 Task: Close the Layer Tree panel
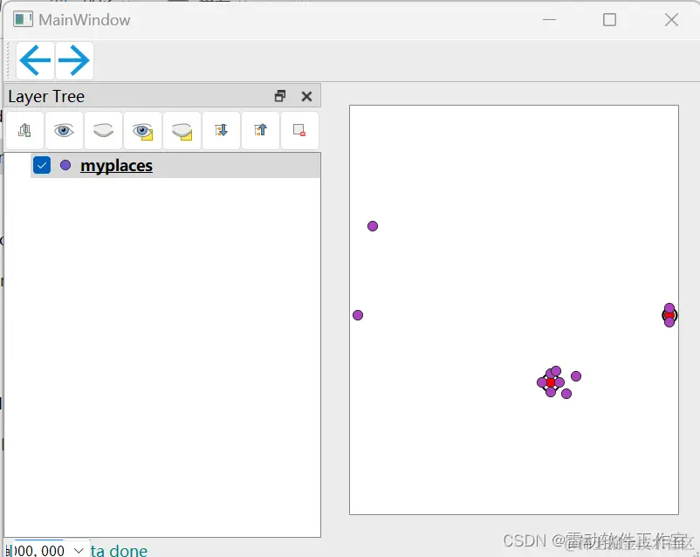pos(306,97)
